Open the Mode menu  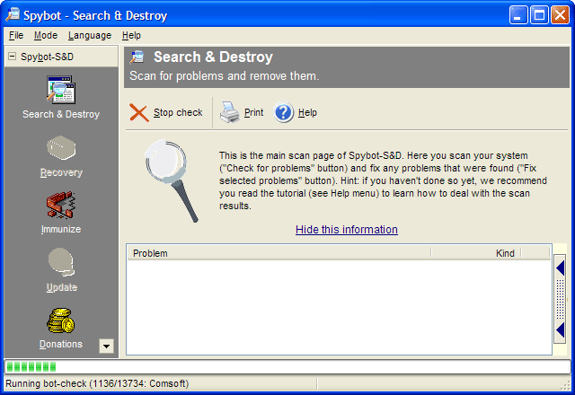point(46,35)
